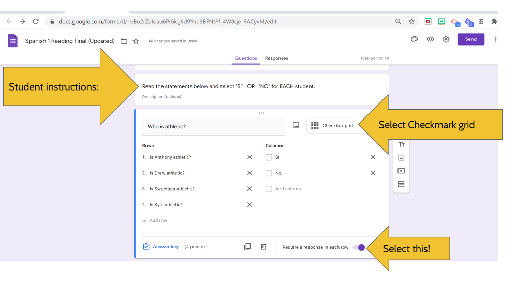Viewport: 530px width, 298px height.
Task: Open the three-dot more options menu
Action: (496, 39)
